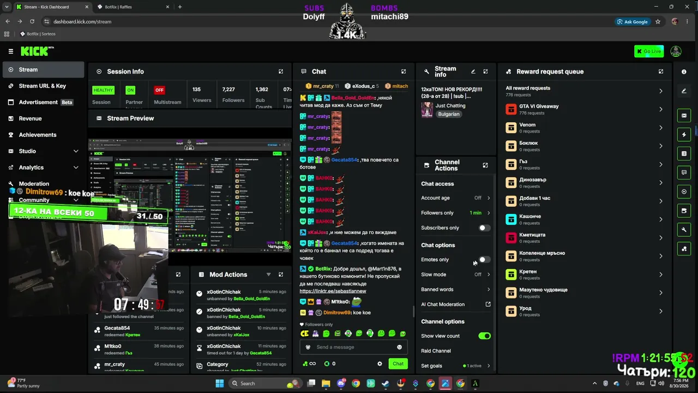Click the wrench icon in the right sidebar
The height and width of the screenshot is (393, 698).
pyautogui.click(x=684, y=230)
